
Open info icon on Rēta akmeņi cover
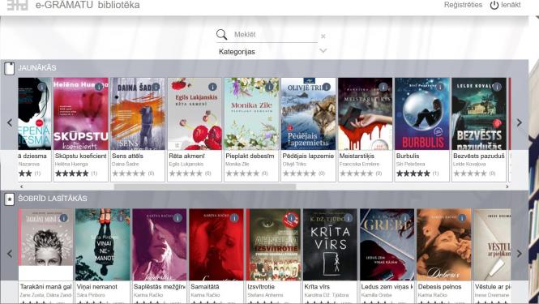click(213, 87)
